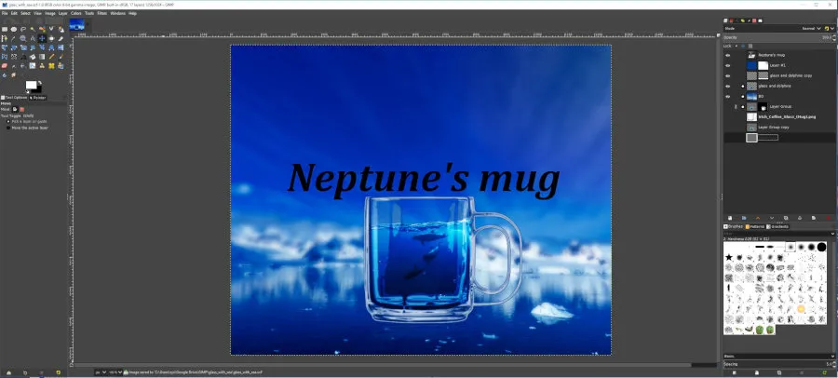The image size is (838, 378).
Task: Toggle lock pixels in Layers panel
Action: point(737,46)
